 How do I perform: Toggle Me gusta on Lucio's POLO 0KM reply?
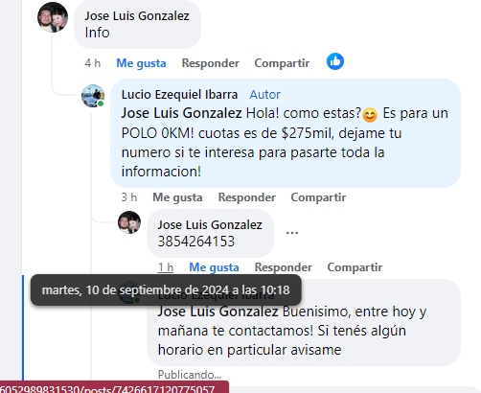(177, 197)
